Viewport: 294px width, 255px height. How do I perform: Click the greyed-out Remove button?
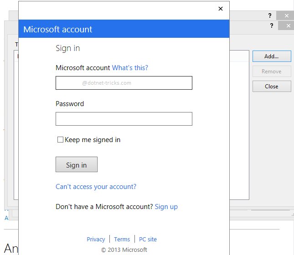click(271, 71)
